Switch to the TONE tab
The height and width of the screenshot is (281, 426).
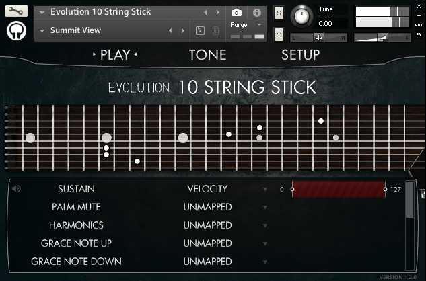click(207, 55)
